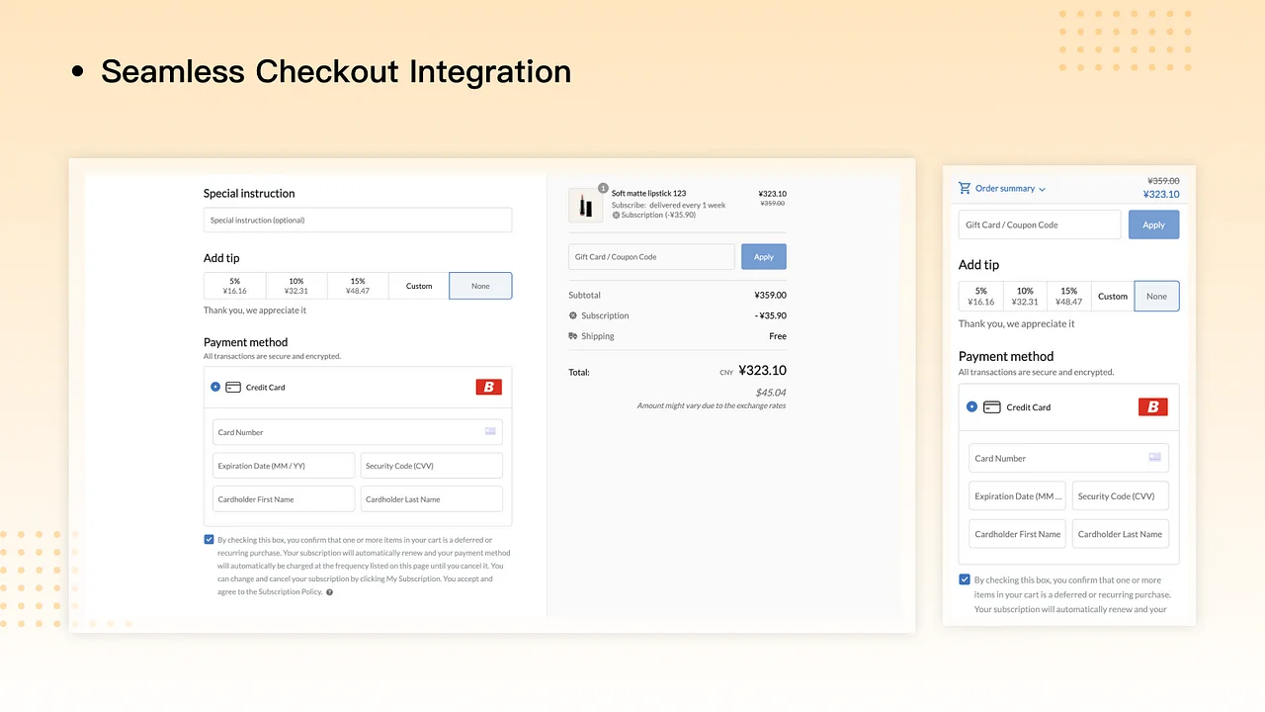The width and height of the screenshot is (1265, 712).
Task: Click the card icon inside the Card Number field
Action: [490, 432]
